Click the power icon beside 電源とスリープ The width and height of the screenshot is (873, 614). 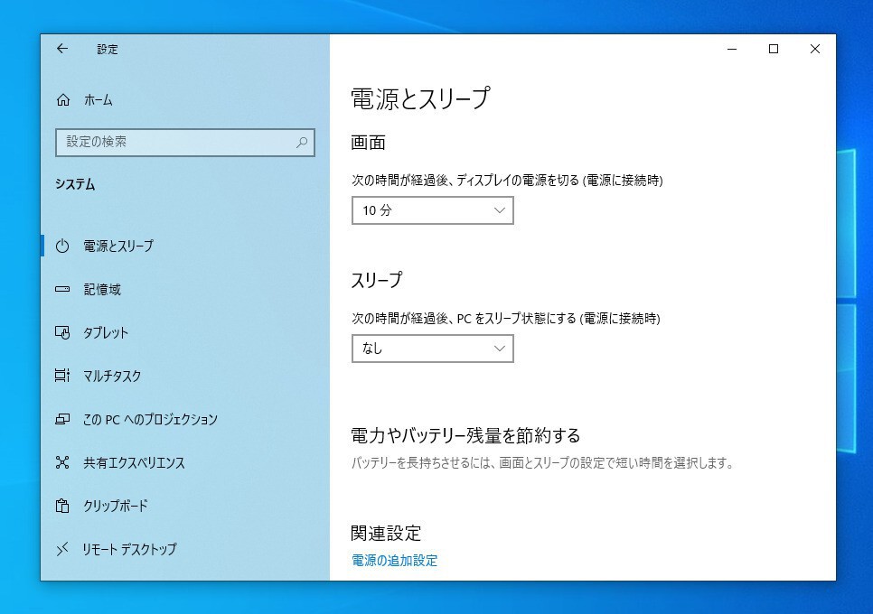[x=62, y=246]
